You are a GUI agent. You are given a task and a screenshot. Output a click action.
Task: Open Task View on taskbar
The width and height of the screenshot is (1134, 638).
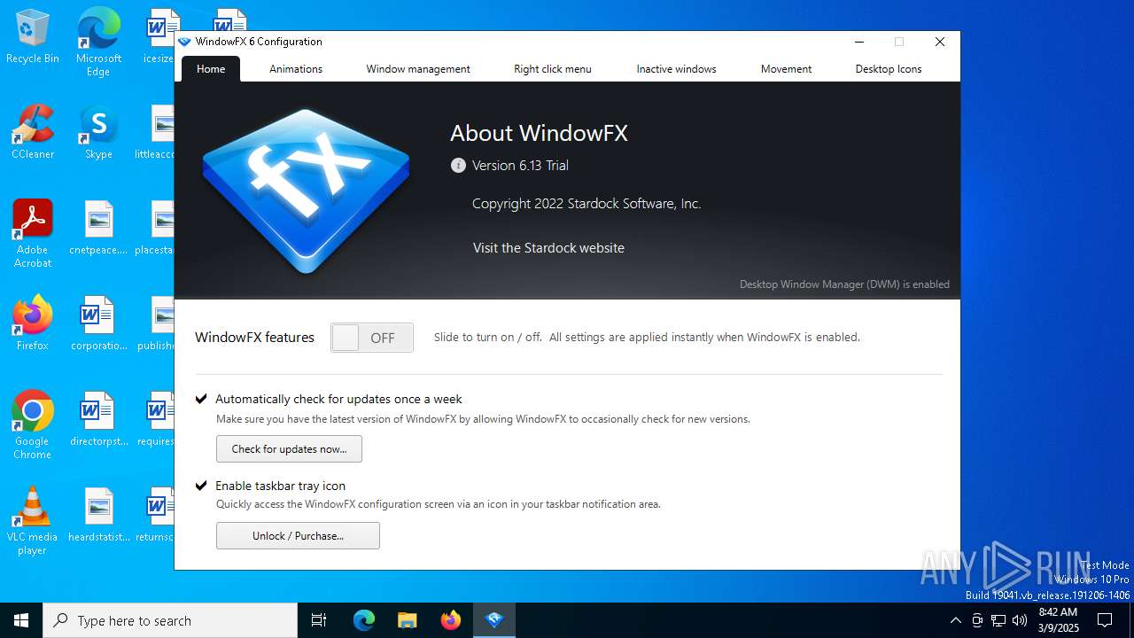pyautogui.click(x=319, y=620)
